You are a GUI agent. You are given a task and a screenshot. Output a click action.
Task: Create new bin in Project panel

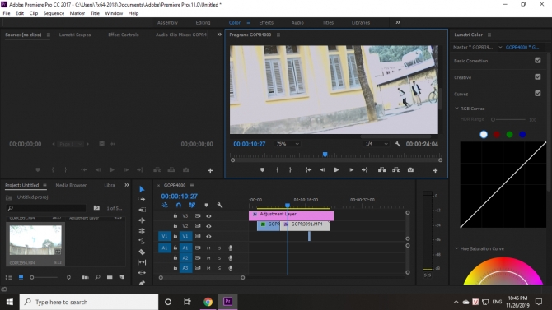[110, 277]
